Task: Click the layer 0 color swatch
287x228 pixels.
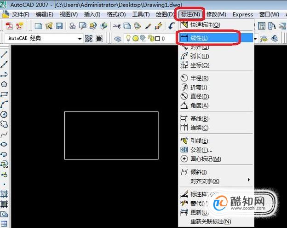Action: tap(157, 39)
